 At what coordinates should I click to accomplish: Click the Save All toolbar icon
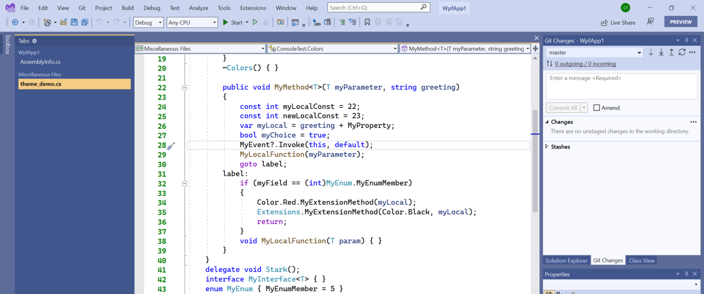click(x=85, y=22)
